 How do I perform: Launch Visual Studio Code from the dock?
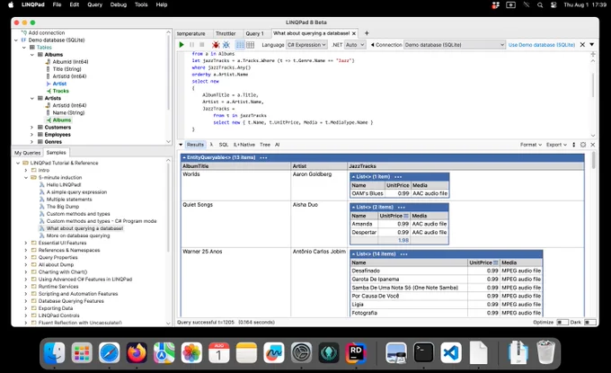coord(451,352)
